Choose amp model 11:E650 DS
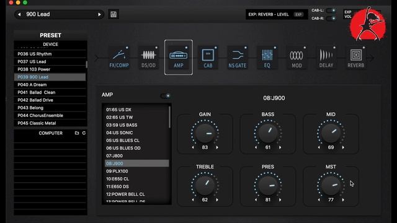The image size is (397, 223). point(136,186)
